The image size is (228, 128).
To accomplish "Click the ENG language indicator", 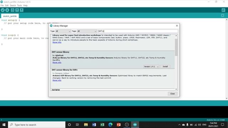I will coord(204,125).
